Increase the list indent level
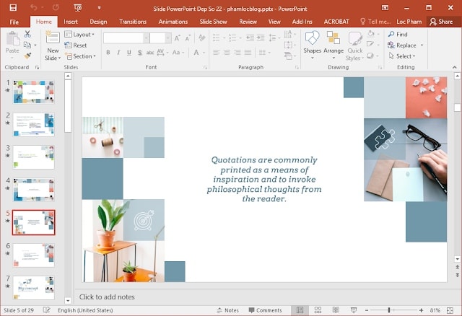 (261, 38)
